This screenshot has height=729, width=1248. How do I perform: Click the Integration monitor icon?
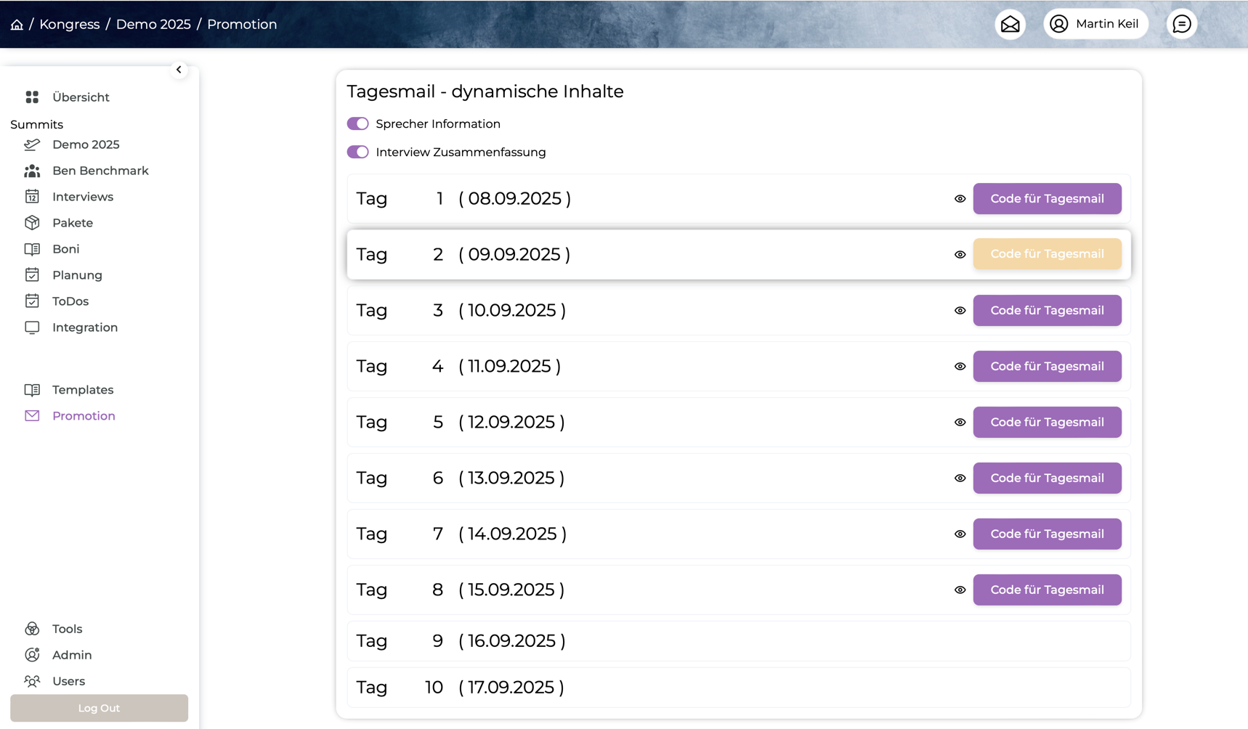tap(32, 327)
